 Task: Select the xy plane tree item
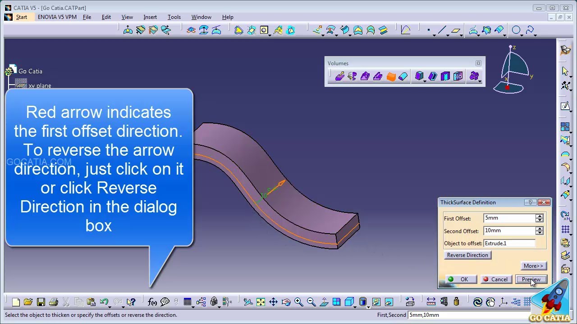pyautogui.click(x=40, y=85)
